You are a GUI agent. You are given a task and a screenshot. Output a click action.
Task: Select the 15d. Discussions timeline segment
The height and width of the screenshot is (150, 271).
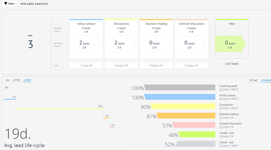pos(60,109)
